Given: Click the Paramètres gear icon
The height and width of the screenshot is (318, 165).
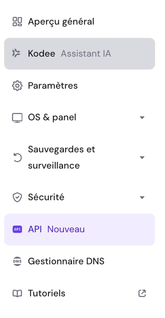Looking at the screenshot, I should pos(17,86).
